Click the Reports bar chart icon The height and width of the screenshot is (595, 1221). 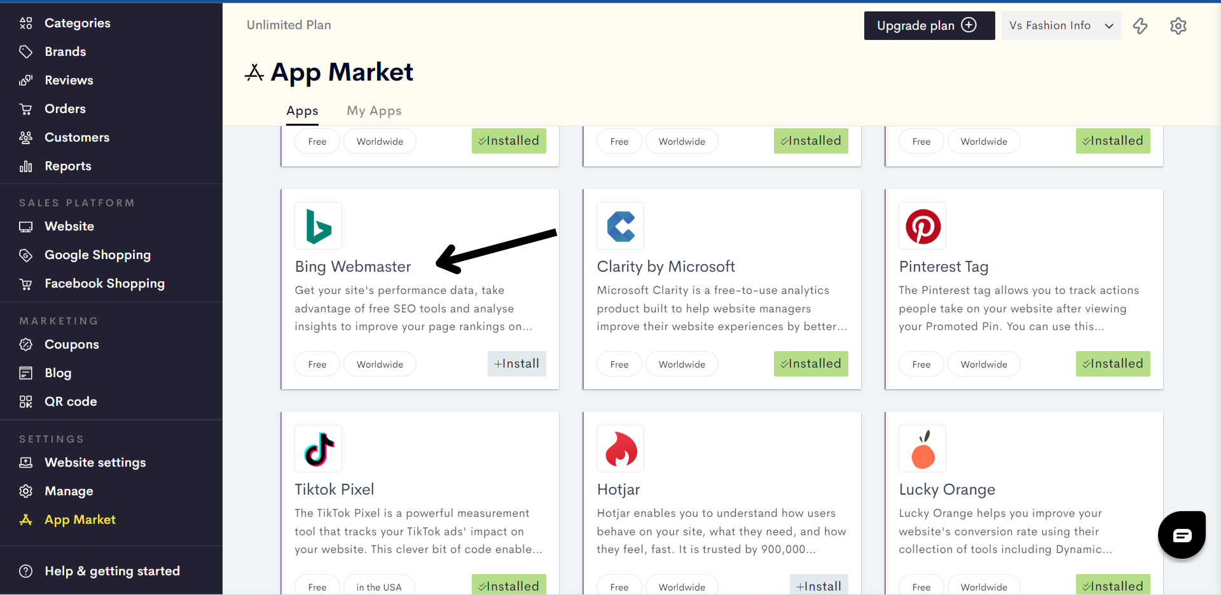click(26, 166)
